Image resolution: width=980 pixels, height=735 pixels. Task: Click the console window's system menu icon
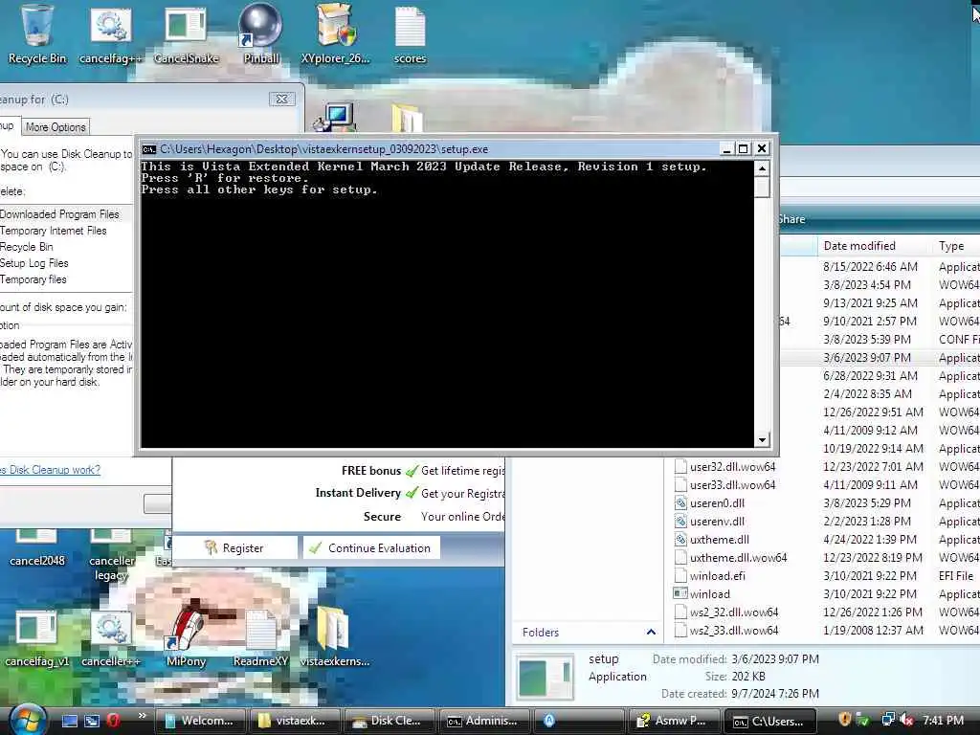pos(148,148)
